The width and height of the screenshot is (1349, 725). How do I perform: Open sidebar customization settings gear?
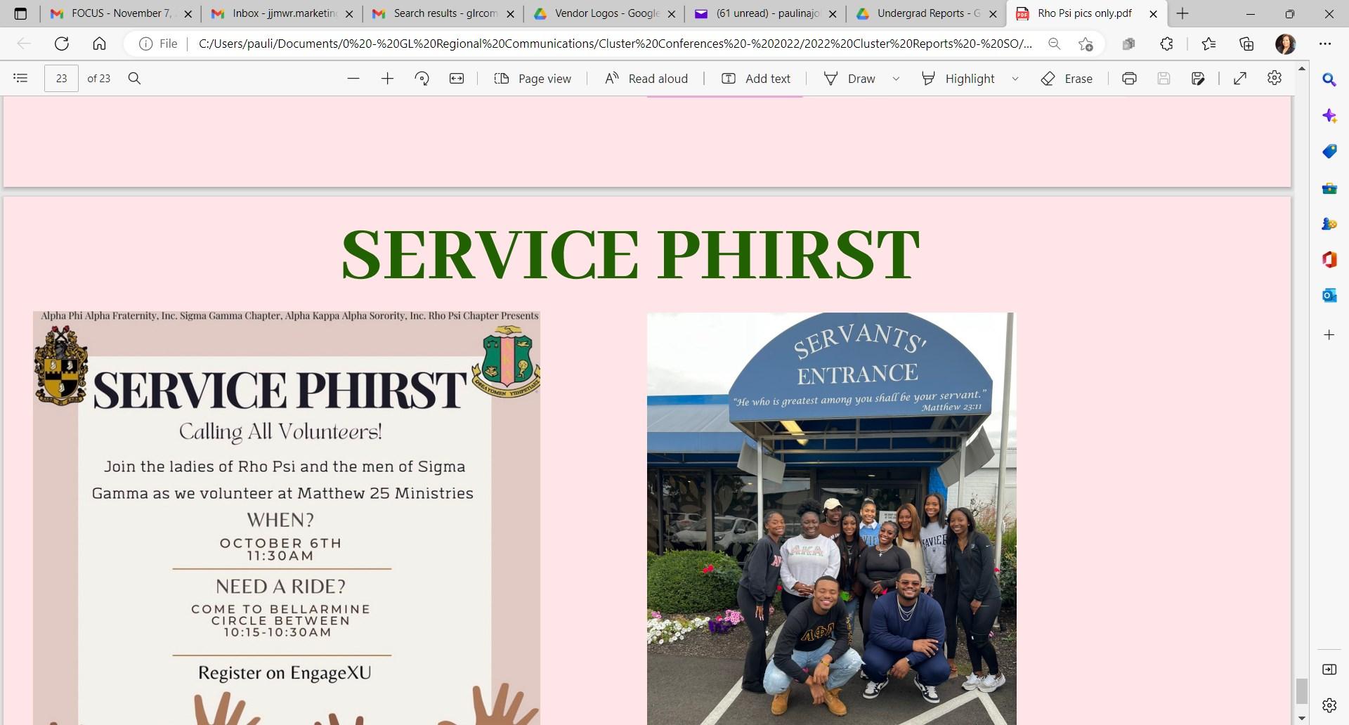click(x=1329, y=705)
